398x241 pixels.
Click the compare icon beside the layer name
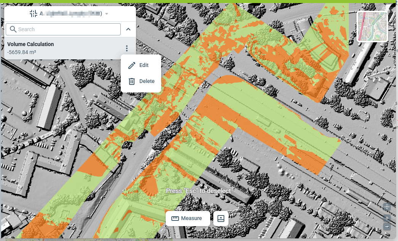(x=34, y=14)
